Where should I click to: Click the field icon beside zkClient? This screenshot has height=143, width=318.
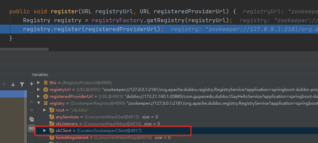pos(52,131)
